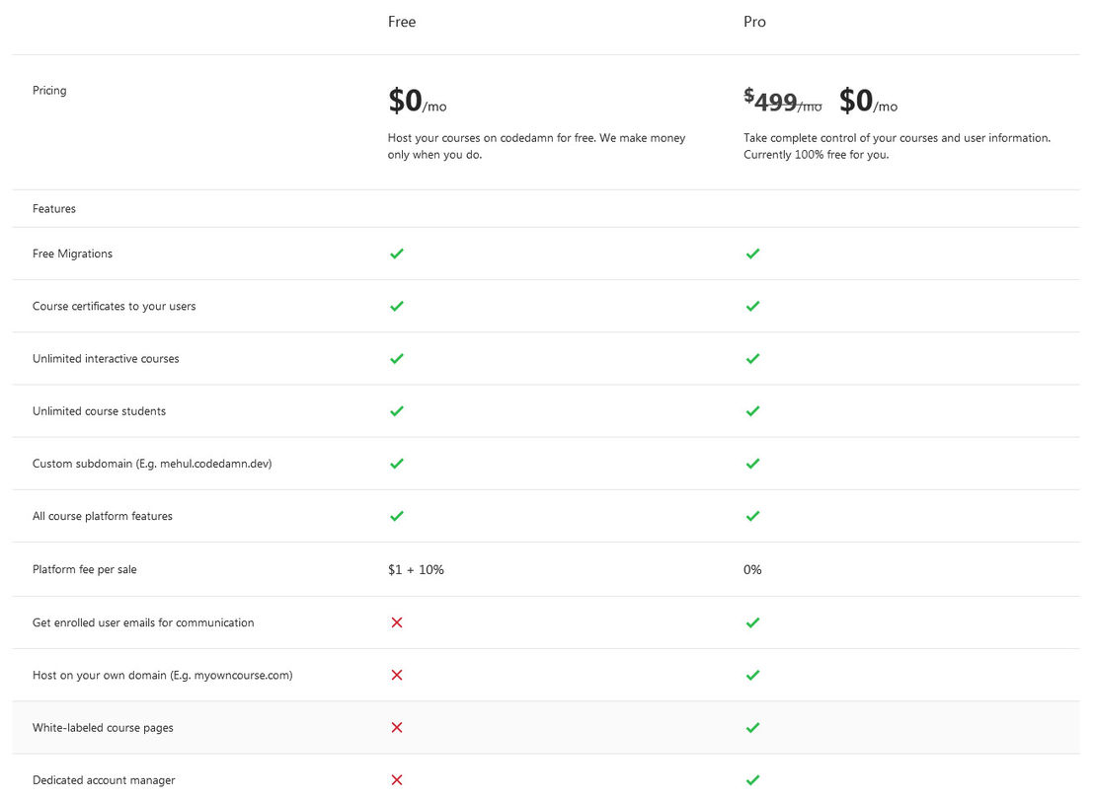Click the checkmark for Custom subdomain feature
Screen dimensions: 1094x800
396,464
